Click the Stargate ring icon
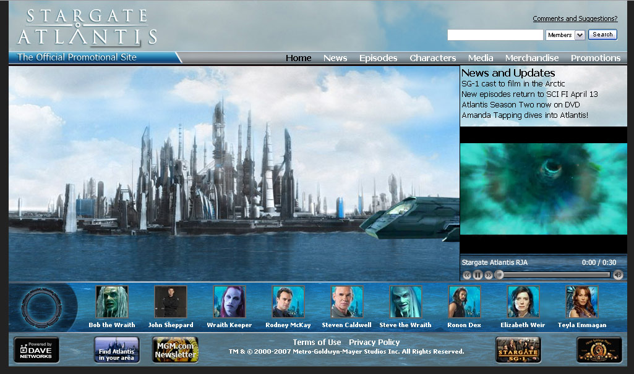Image resolution: width=634 pixels, height=374 pixels. point(41,307)
